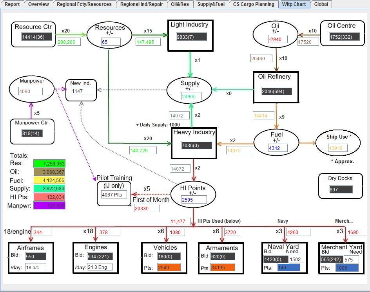Click Light Industry value 9833(7)
The width and height of the screenshot is (370, 292).
coord(191,37)
